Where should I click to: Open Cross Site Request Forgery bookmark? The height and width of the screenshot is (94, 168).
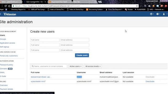click(x=114, y=9)
